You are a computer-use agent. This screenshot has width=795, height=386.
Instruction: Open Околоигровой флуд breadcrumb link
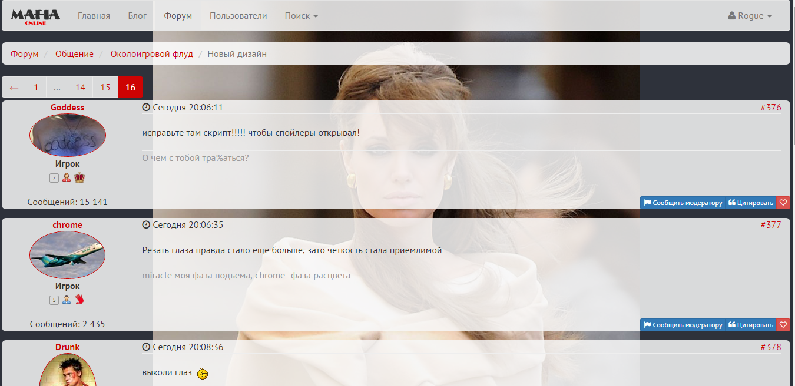pyautogui.click(x=151, y=54)
